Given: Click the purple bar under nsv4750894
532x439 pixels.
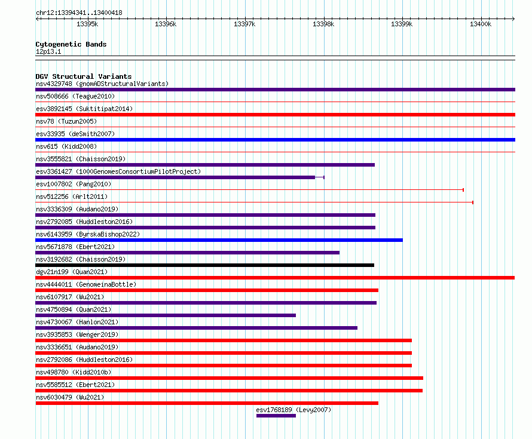Looking at the screenshot, I should [166, 315].
